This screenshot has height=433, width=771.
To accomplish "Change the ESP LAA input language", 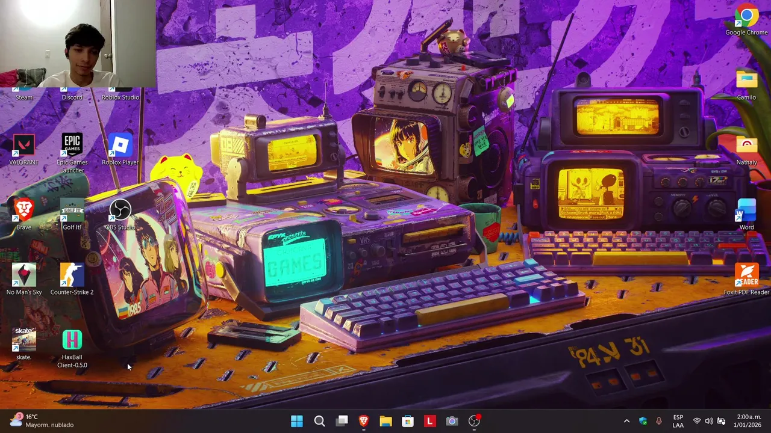I will [x=678, y=421].
